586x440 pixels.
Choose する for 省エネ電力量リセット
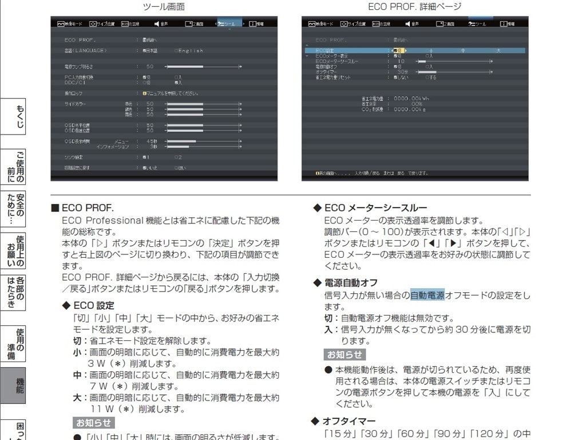coord(431,77)
